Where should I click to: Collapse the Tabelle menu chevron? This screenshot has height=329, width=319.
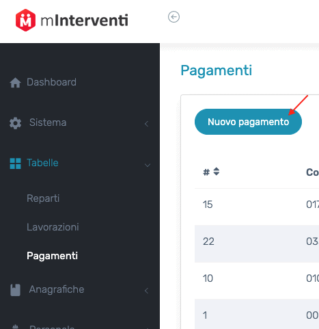(148, 165)
